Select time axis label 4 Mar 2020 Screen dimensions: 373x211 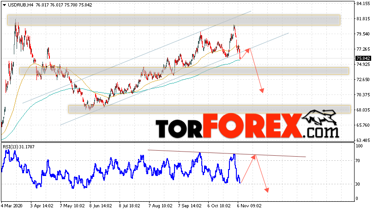[11, 205]
